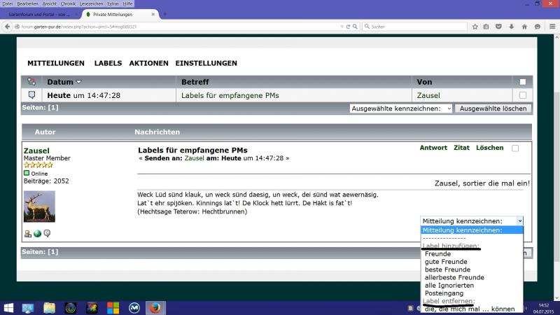This screenshot has height=315, width=560.
Task: Select 'beste Freunde' from label list
Action: (x=447, y=269)
